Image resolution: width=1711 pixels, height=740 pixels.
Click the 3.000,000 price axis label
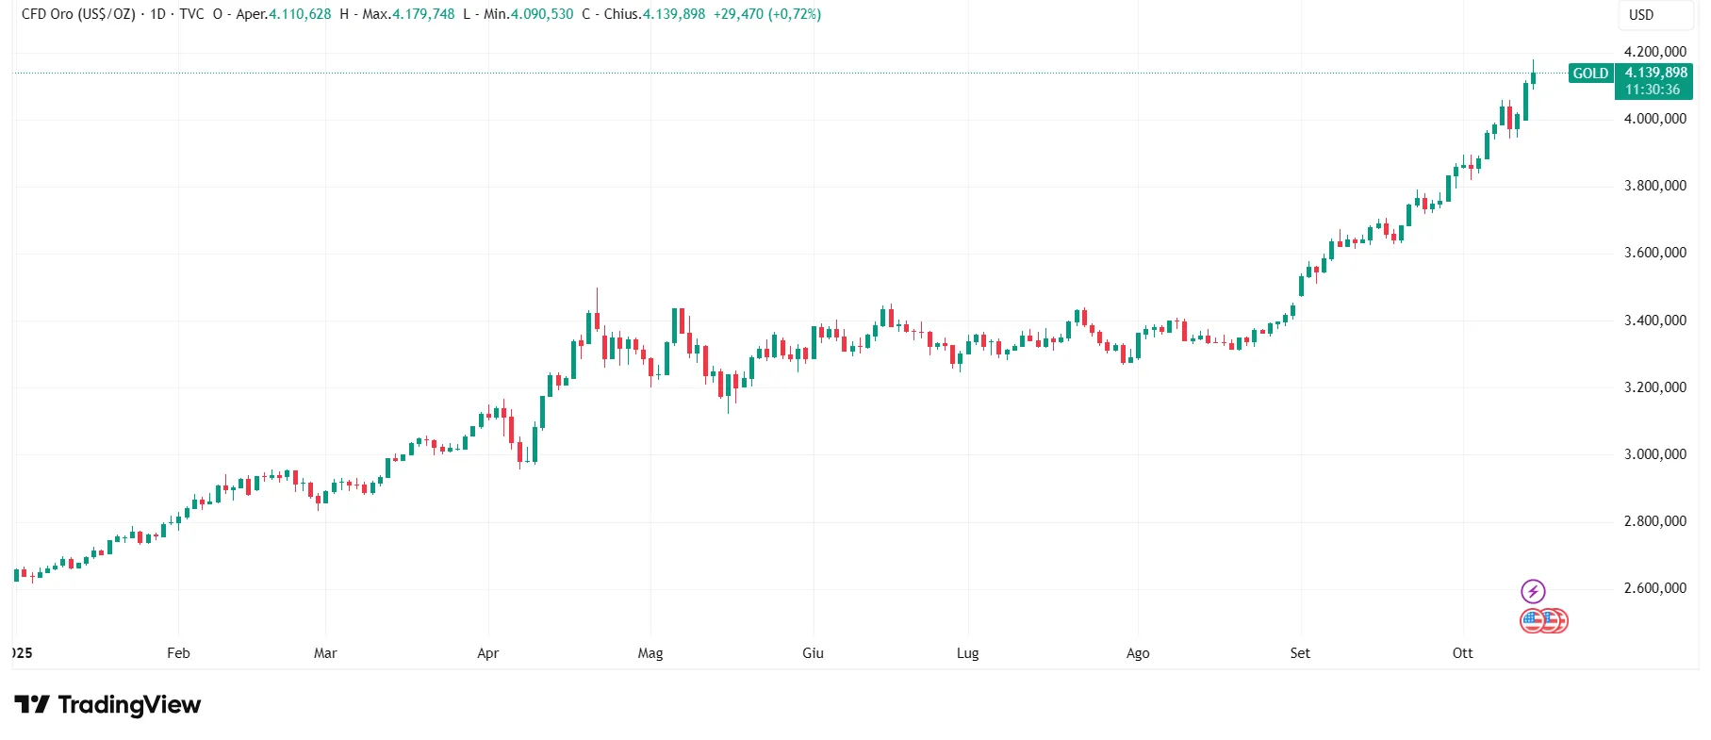tap(1654, 454)
